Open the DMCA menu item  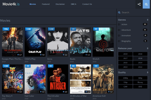coord(73,4)
